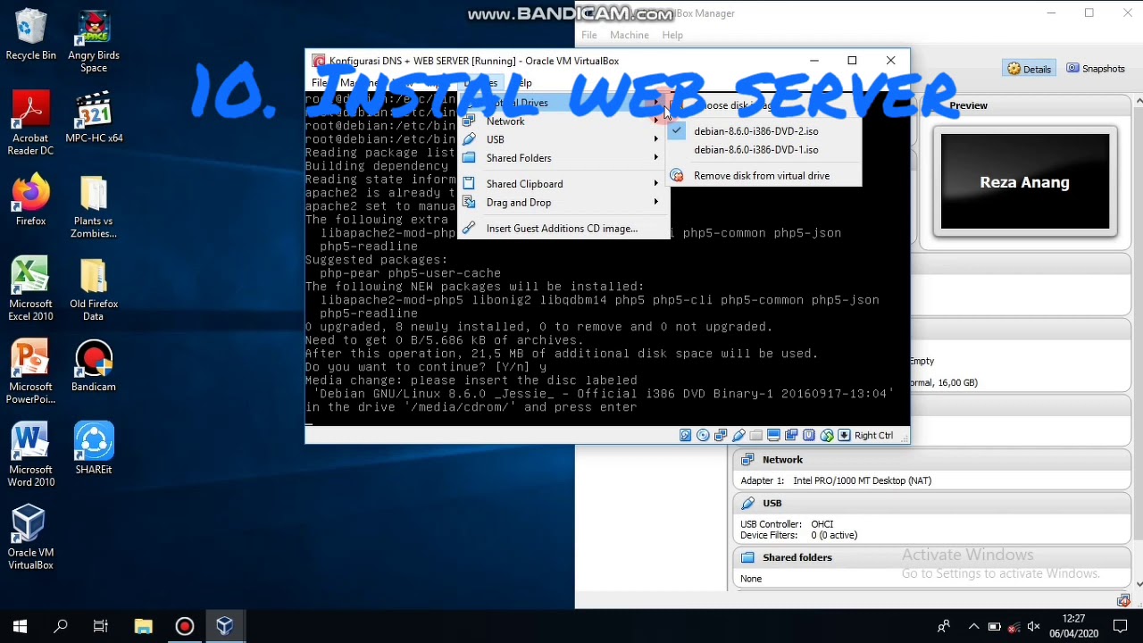Open the Recycle Bin
1143x643 pixels.
pyautogui.click(x=30, y=35)
